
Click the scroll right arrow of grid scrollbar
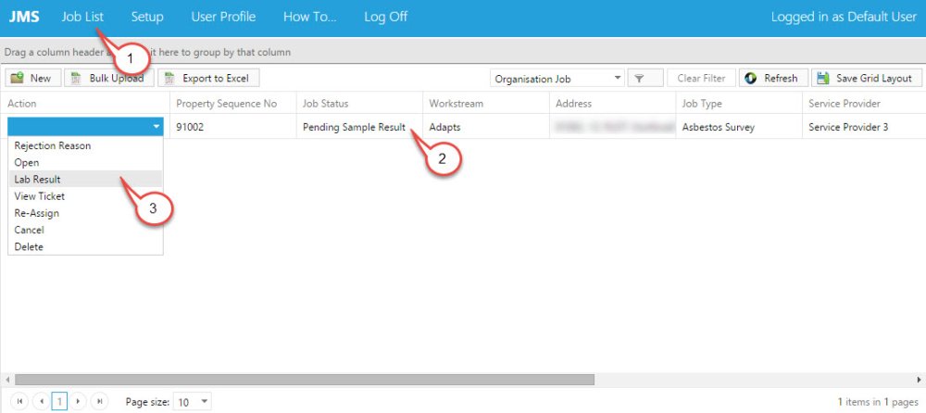[919, 380]
